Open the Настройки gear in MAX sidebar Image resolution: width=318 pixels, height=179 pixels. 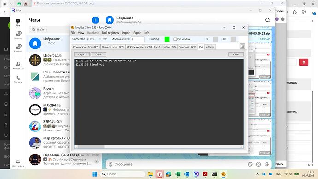pos(18,163)
